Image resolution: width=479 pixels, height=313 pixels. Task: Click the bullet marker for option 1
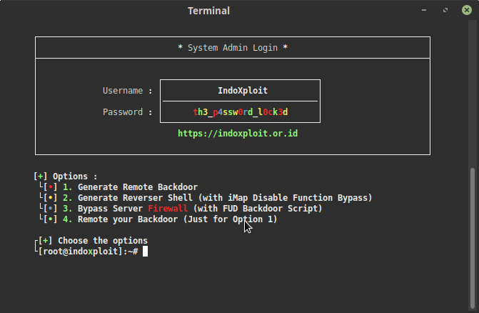[50, 187]
